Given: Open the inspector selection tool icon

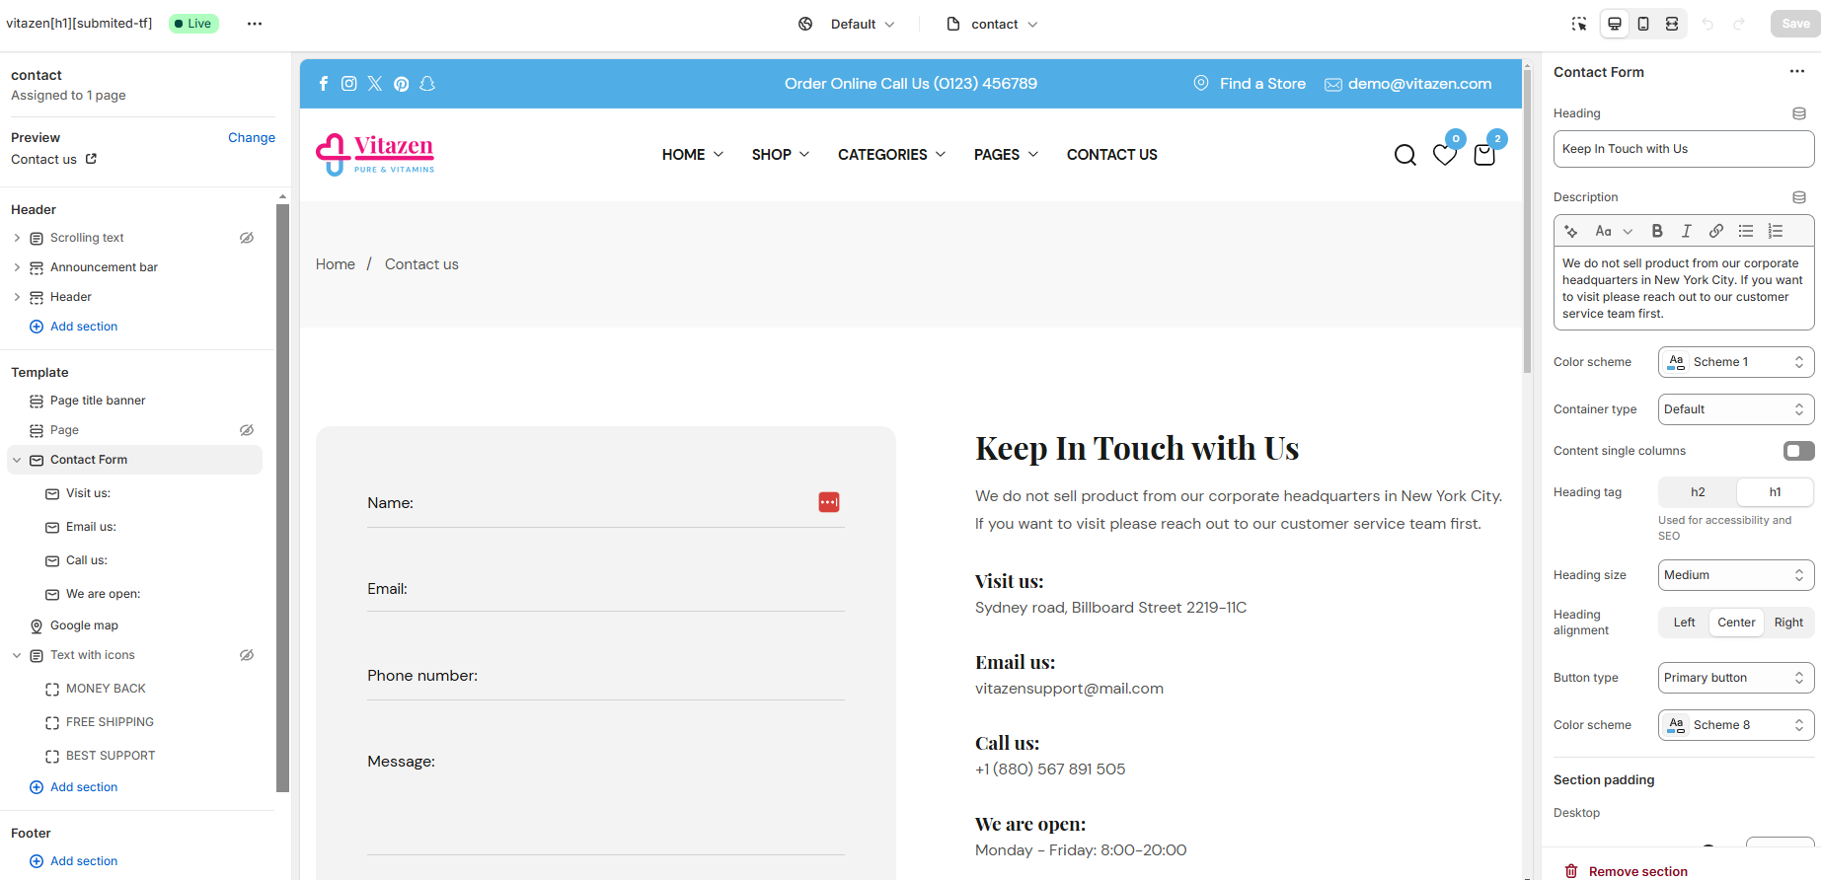Looking at the screenshot, I should point(1579,24).
